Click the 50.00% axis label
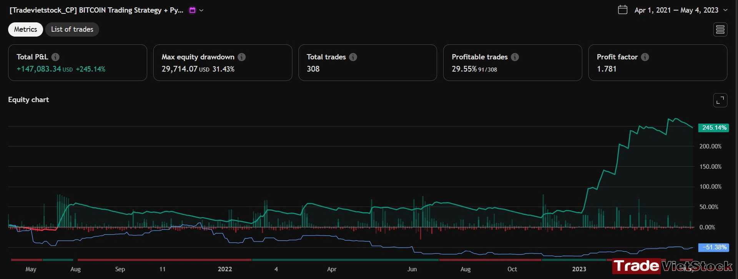738x279 pixels. (709, 207)
